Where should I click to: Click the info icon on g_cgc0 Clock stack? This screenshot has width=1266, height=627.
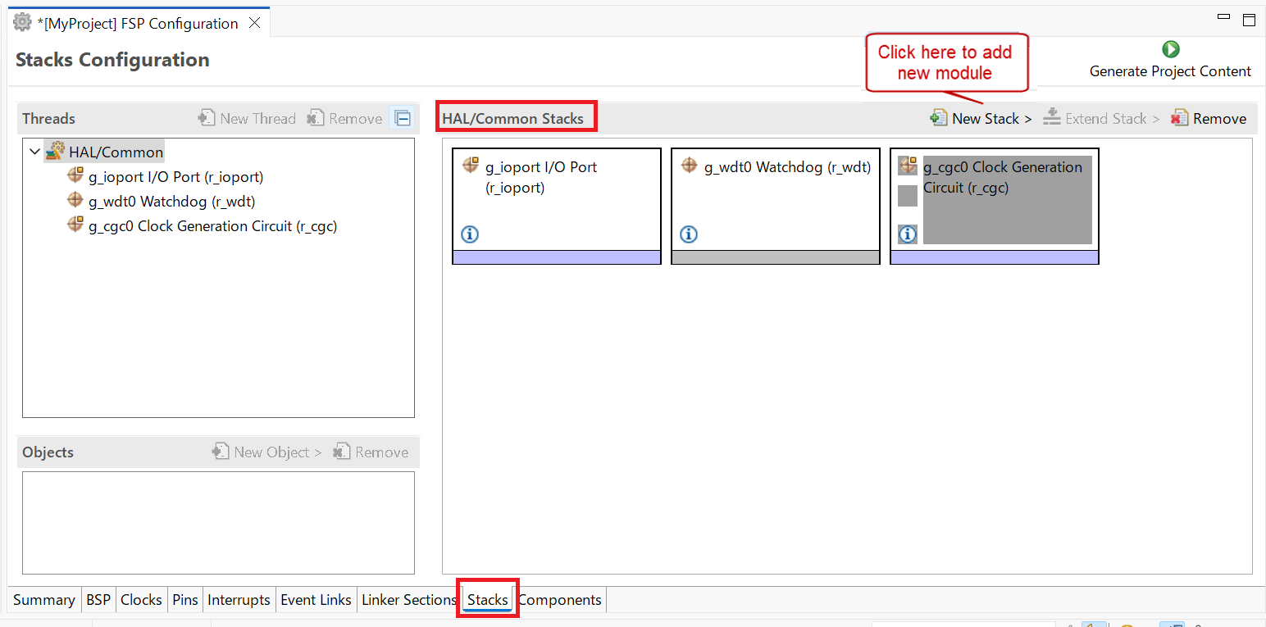point(908,234)
